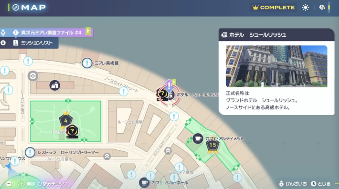This screenshot has height=189, width=339.
Task: Click the lightbulb hint icon in header
Action: 322,7
